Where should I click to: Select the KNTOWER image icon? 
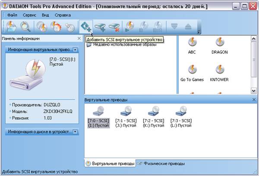[x=219, y=73]
